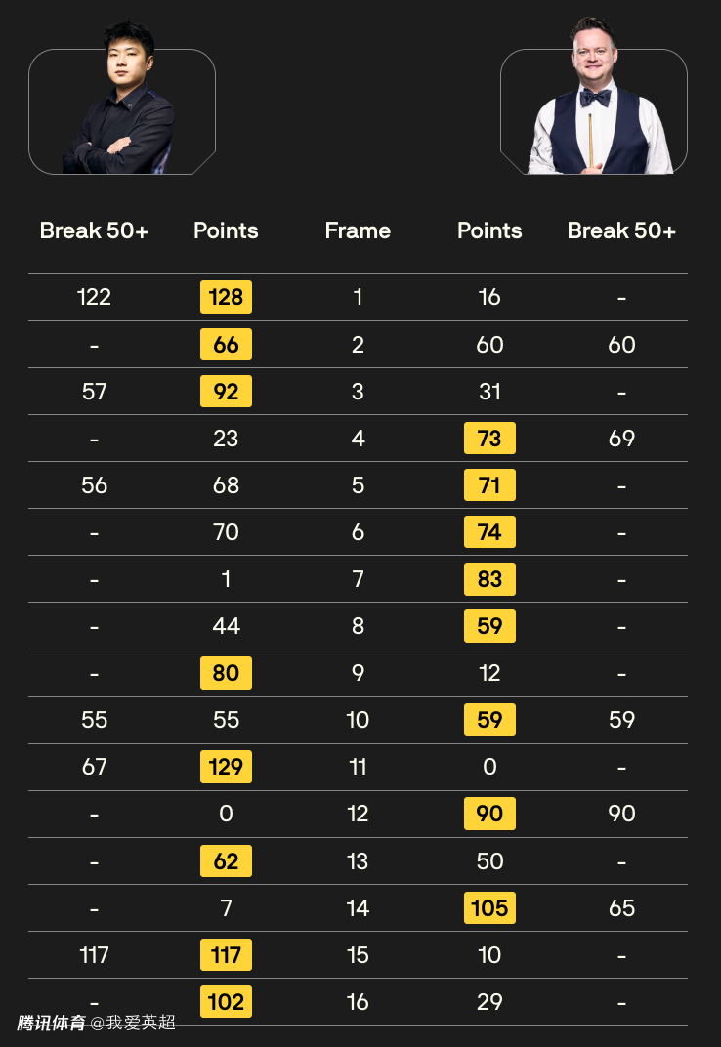Image resolution: width=721 pixels, height=1047 pixels.
Task: Select the yellow 129 points badge
Action: click(x=226, y=767)
